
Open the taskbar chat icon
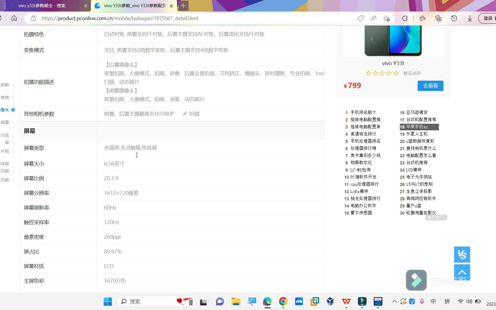point(220,301)
